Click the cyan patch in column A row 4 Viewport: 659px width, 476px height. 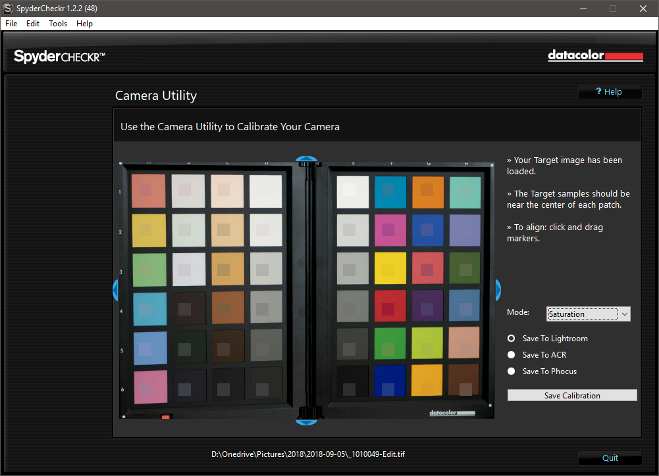[x=149, y=310]
